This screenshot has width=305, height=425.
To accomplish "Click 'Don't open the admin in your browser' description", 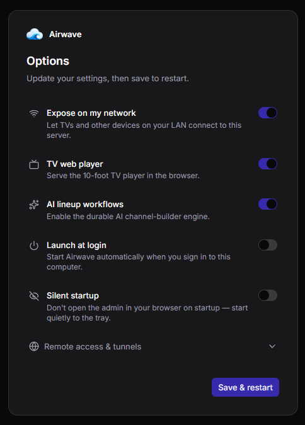I will [147, 313].
